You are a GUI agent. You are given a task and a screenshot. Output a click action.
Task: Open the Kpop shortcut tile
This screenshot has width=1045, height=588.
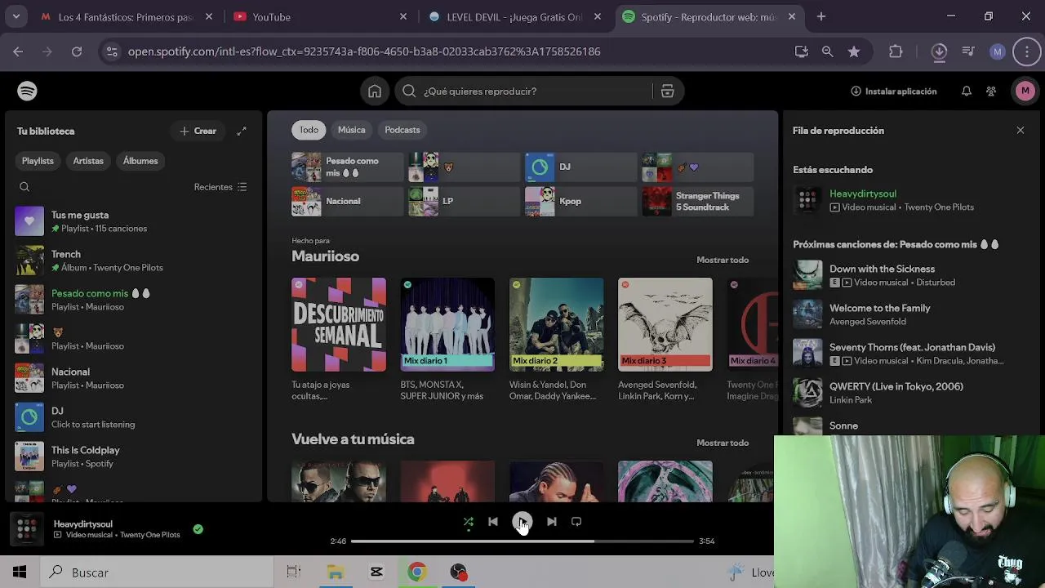pos(580,201)
